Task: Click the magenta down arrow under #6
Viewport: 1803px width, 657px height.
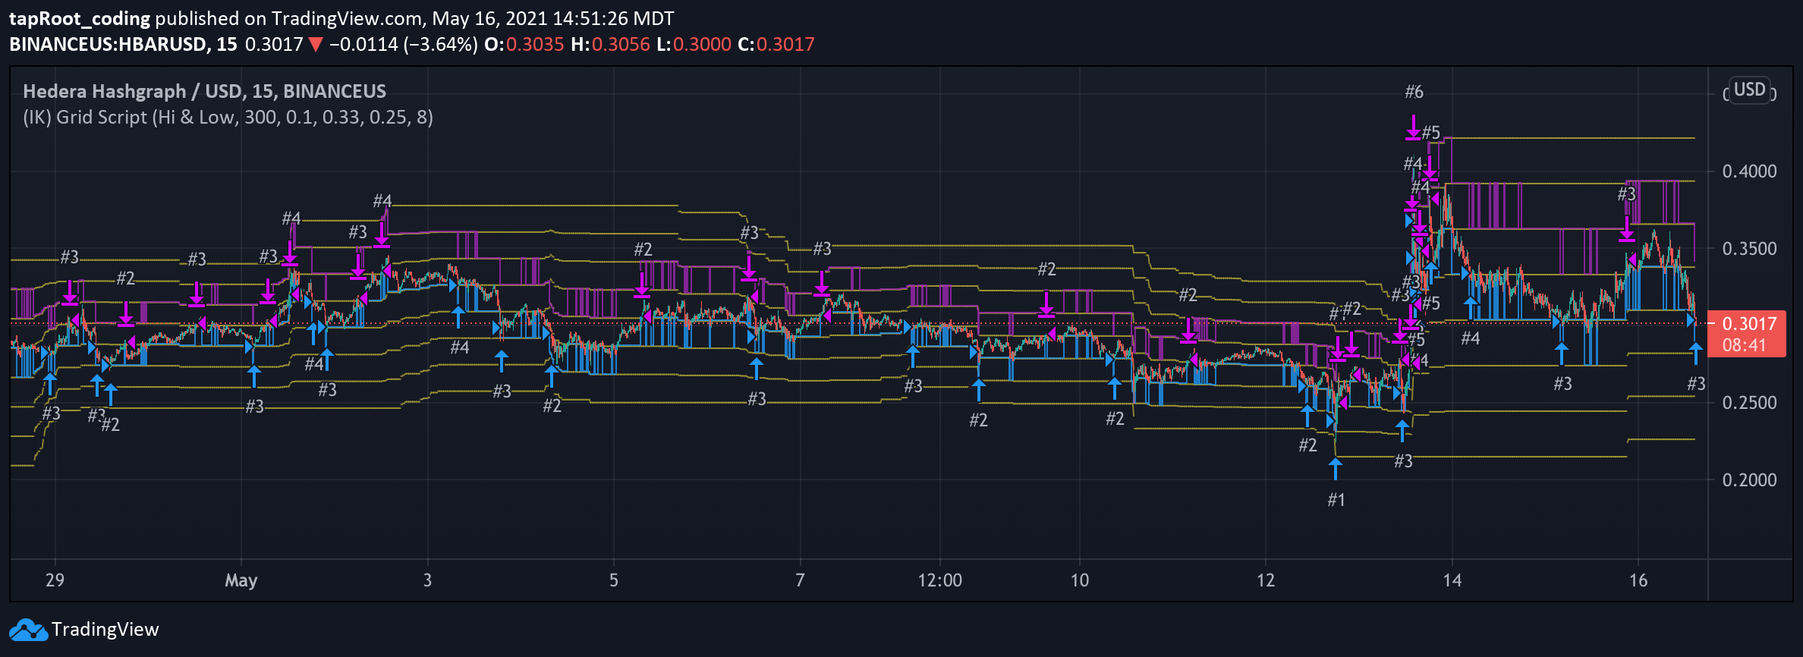Action: pyautogui.click(x=1413, y=127)
